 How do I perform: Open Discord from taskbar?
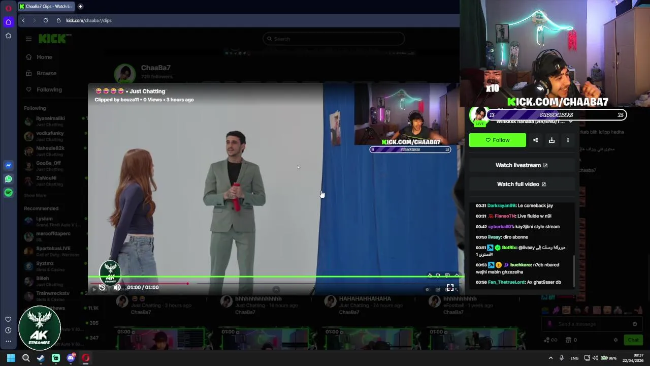[71, 358]
